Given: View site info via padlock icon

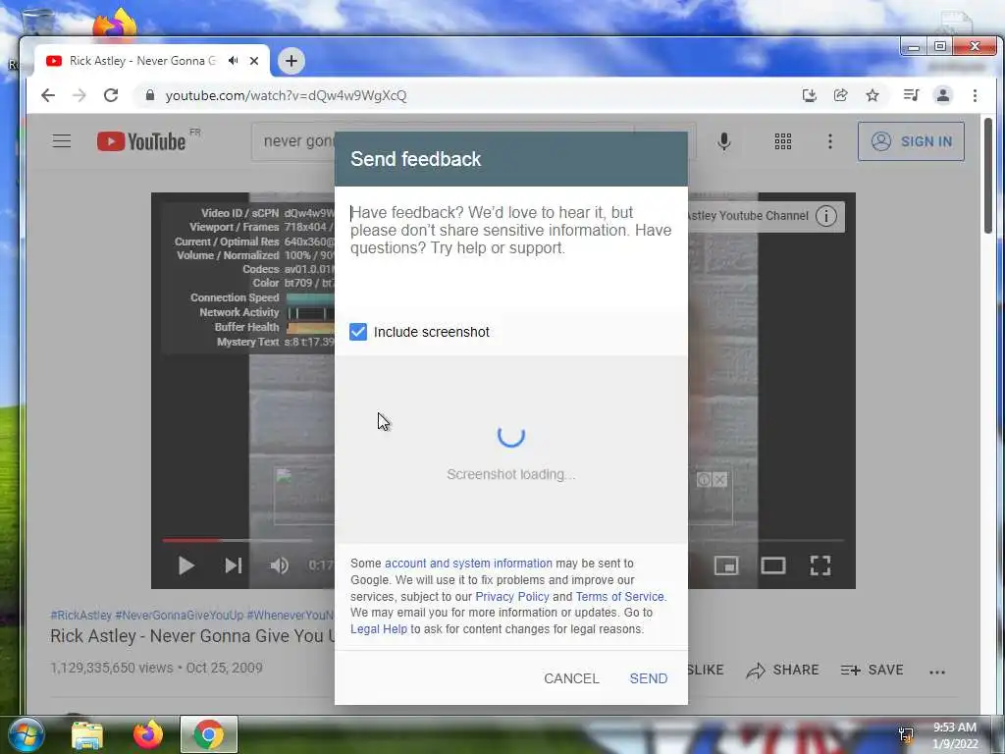Looking at the screenshot, I should [x=150, y=95].
